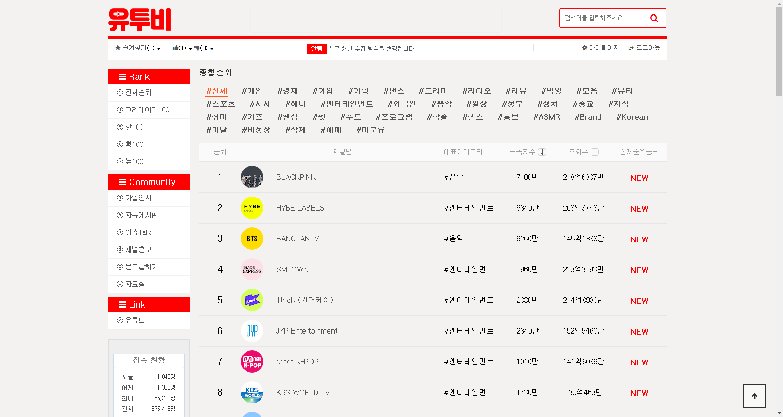783x417 pixels.
Task: Select the #미분류 category tab
Action: (x=371, y=130)
